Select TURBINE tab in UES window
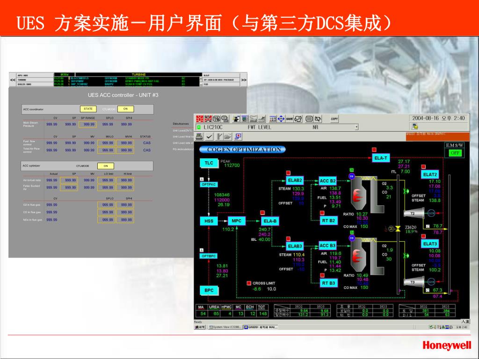This screenshot has width=479, height=359. tap(36, 79)
